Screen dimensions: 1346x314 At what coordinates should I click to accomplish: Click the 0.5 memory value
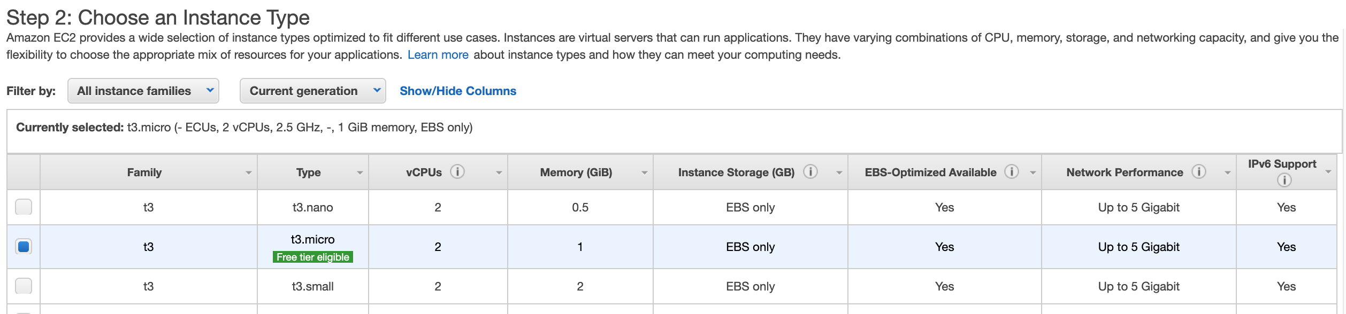(580, 207)
